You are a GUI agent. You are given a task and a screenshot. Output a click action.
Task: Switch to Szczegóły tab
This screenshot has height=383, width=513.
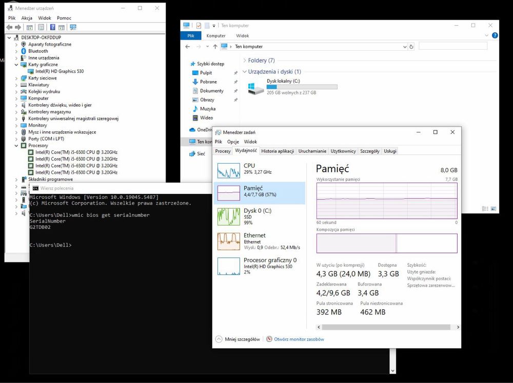point(370,151)
